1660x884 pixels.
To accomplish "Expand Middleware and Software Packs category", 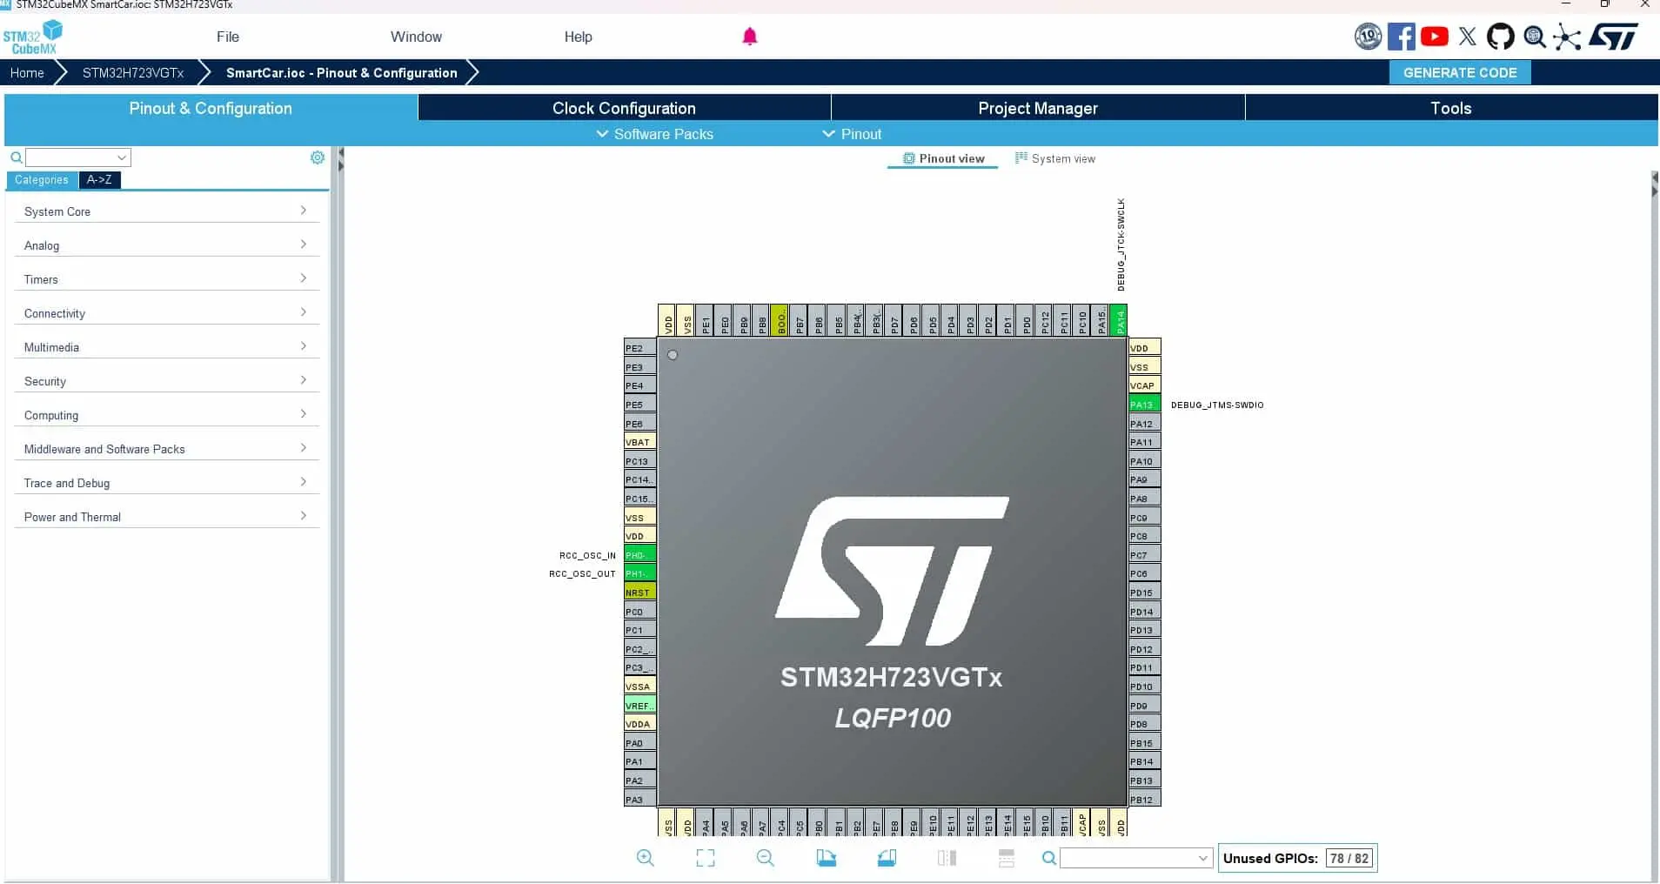I will coord(166,449).
